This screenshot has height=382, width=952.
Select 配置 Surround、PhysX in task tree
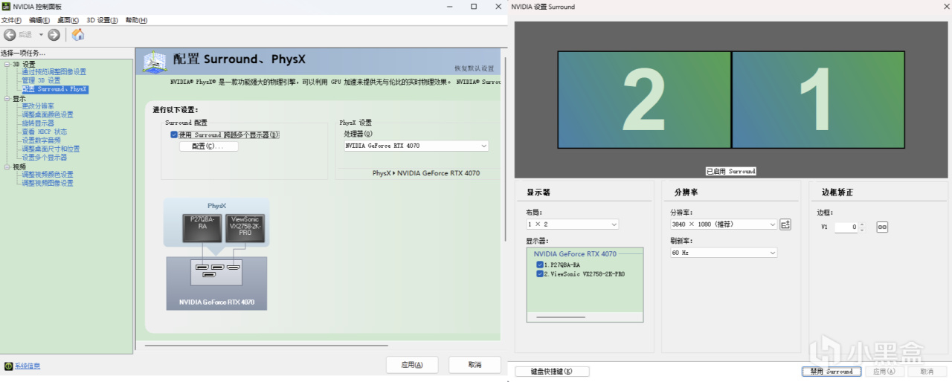(54, 89)
